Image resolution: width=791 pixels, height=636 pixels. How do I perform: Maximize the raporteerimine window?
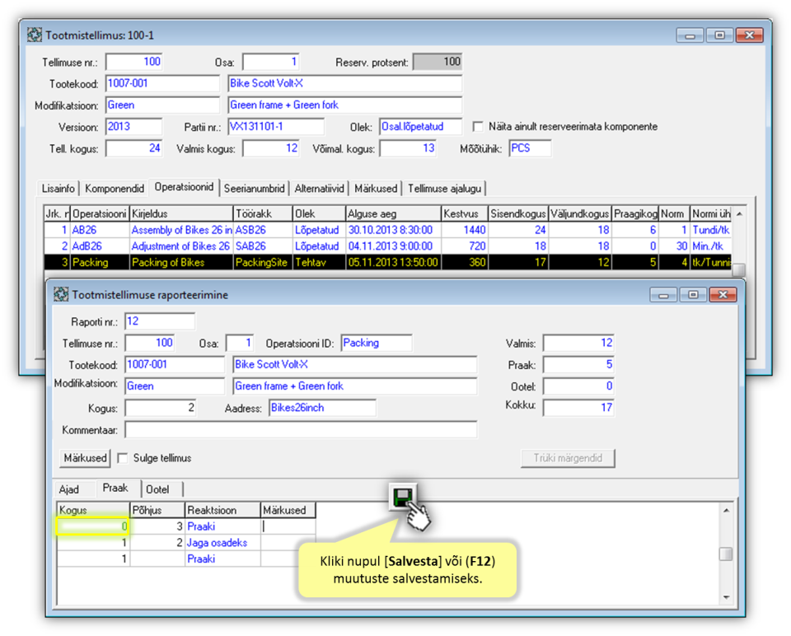point(693,294)
